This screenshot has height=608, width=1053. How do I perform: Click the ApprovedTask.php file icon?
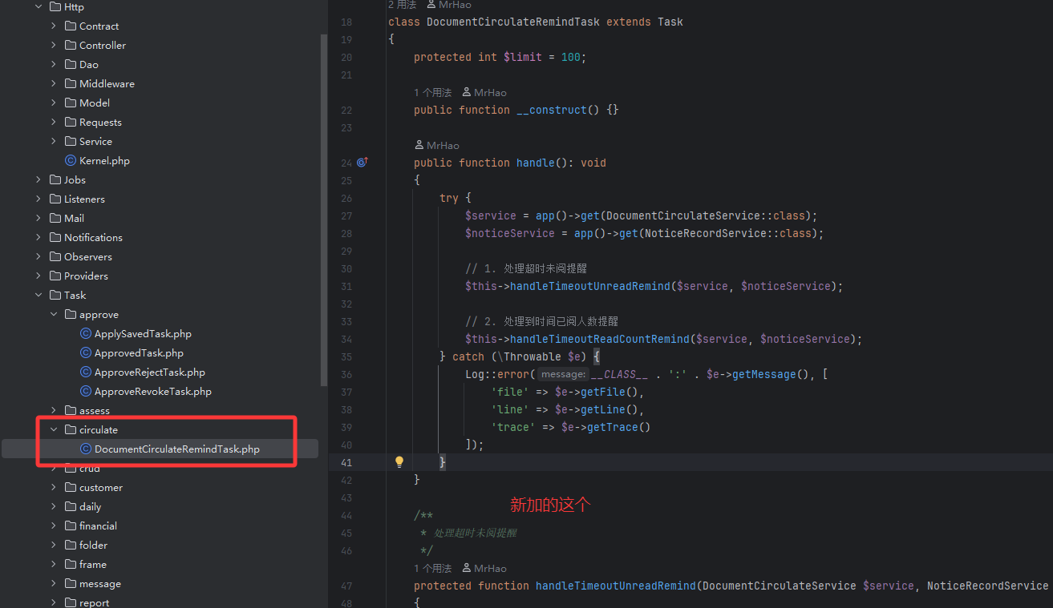tap(86, 353)
